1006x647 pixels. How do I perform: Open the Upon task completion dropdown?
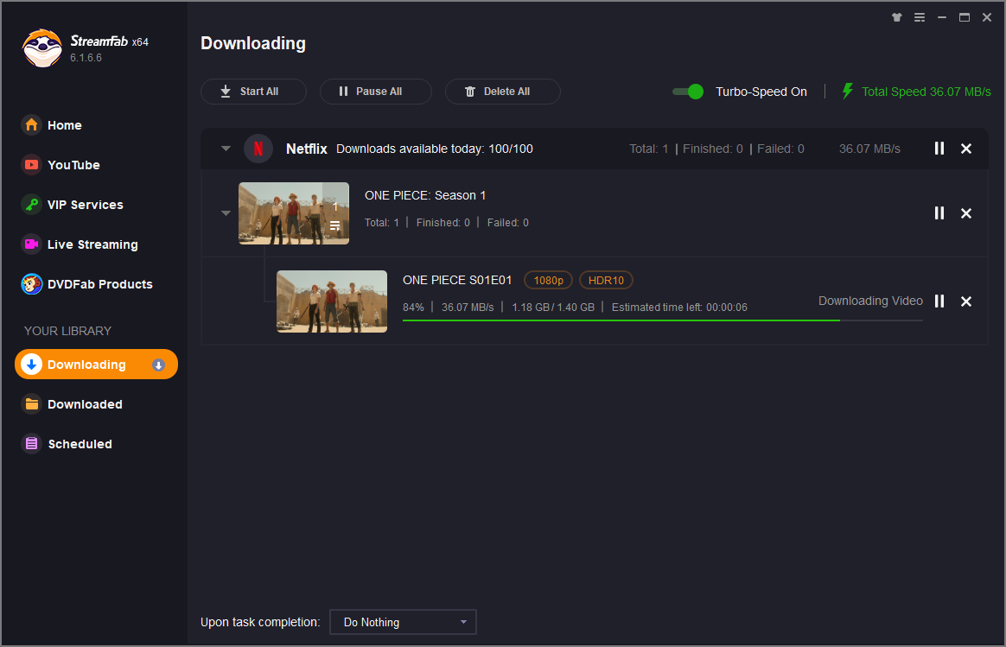pyautogui.click(x=403, y=622)
